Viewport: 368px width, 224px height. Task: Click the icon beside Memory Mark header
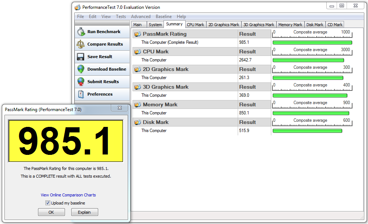point(138,105)
